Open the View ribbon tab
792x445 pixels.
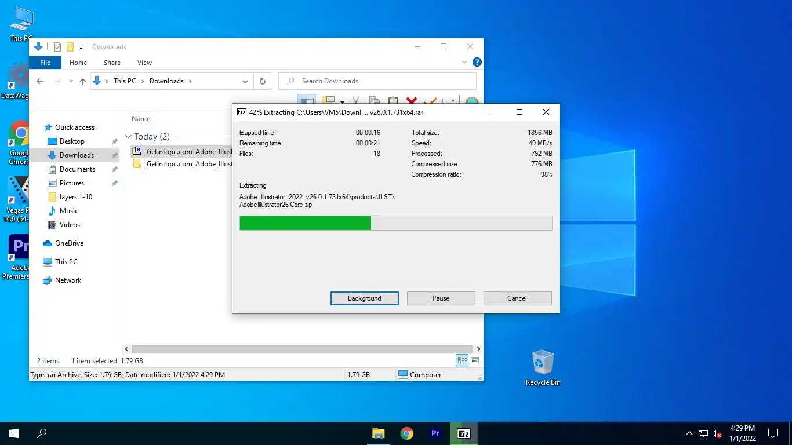(144, 63)
